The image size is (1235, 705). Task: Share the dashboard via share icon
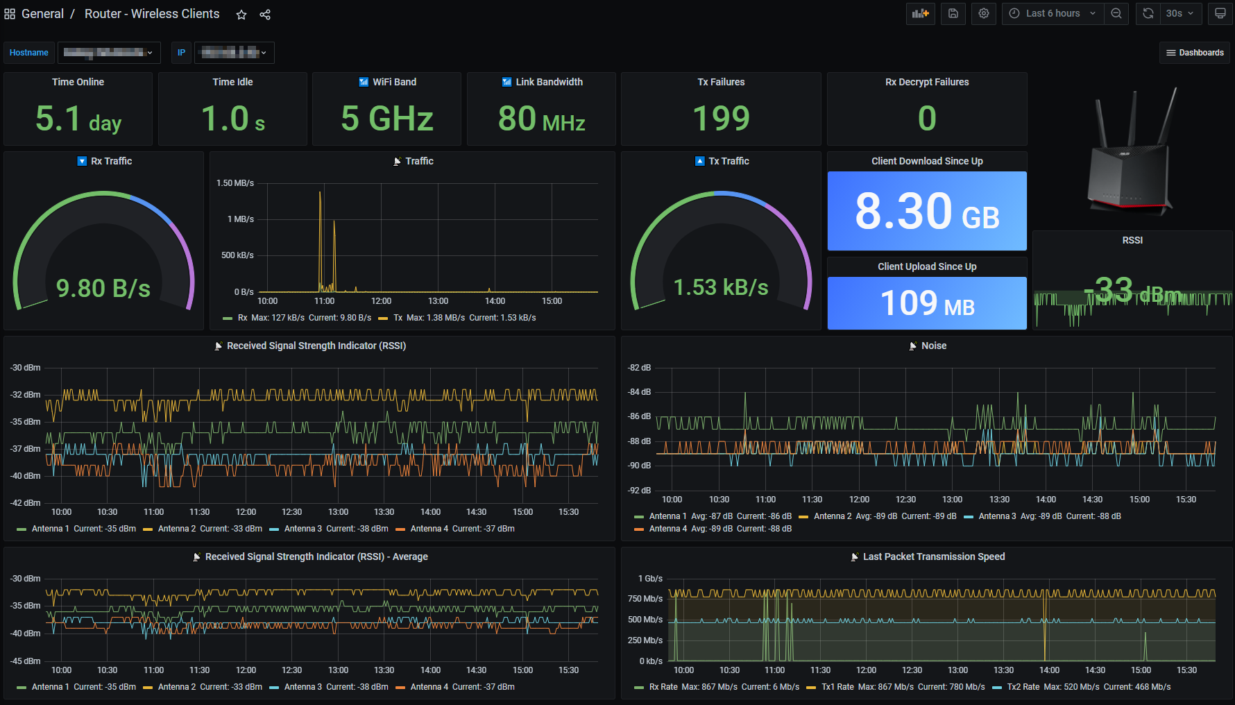tap(265, 15)
